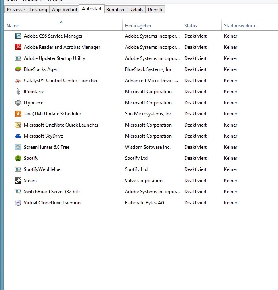Click publisher BlueStack Systems, Inc.

click(x=149, y=69)
